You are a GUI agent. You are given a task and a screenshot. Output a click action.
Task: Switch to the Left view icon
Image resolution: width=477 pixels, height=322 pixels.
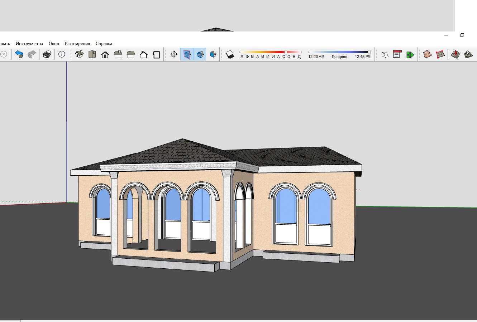(x=144, y=54)
